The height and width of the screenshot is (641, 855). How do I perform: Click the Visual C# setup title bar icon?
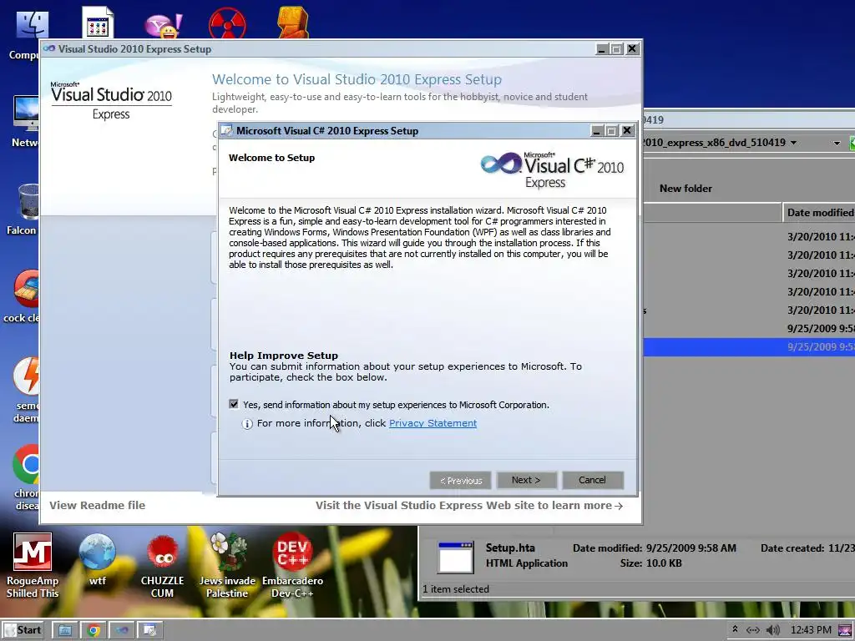pyautogui.click(x=227, y=131)
